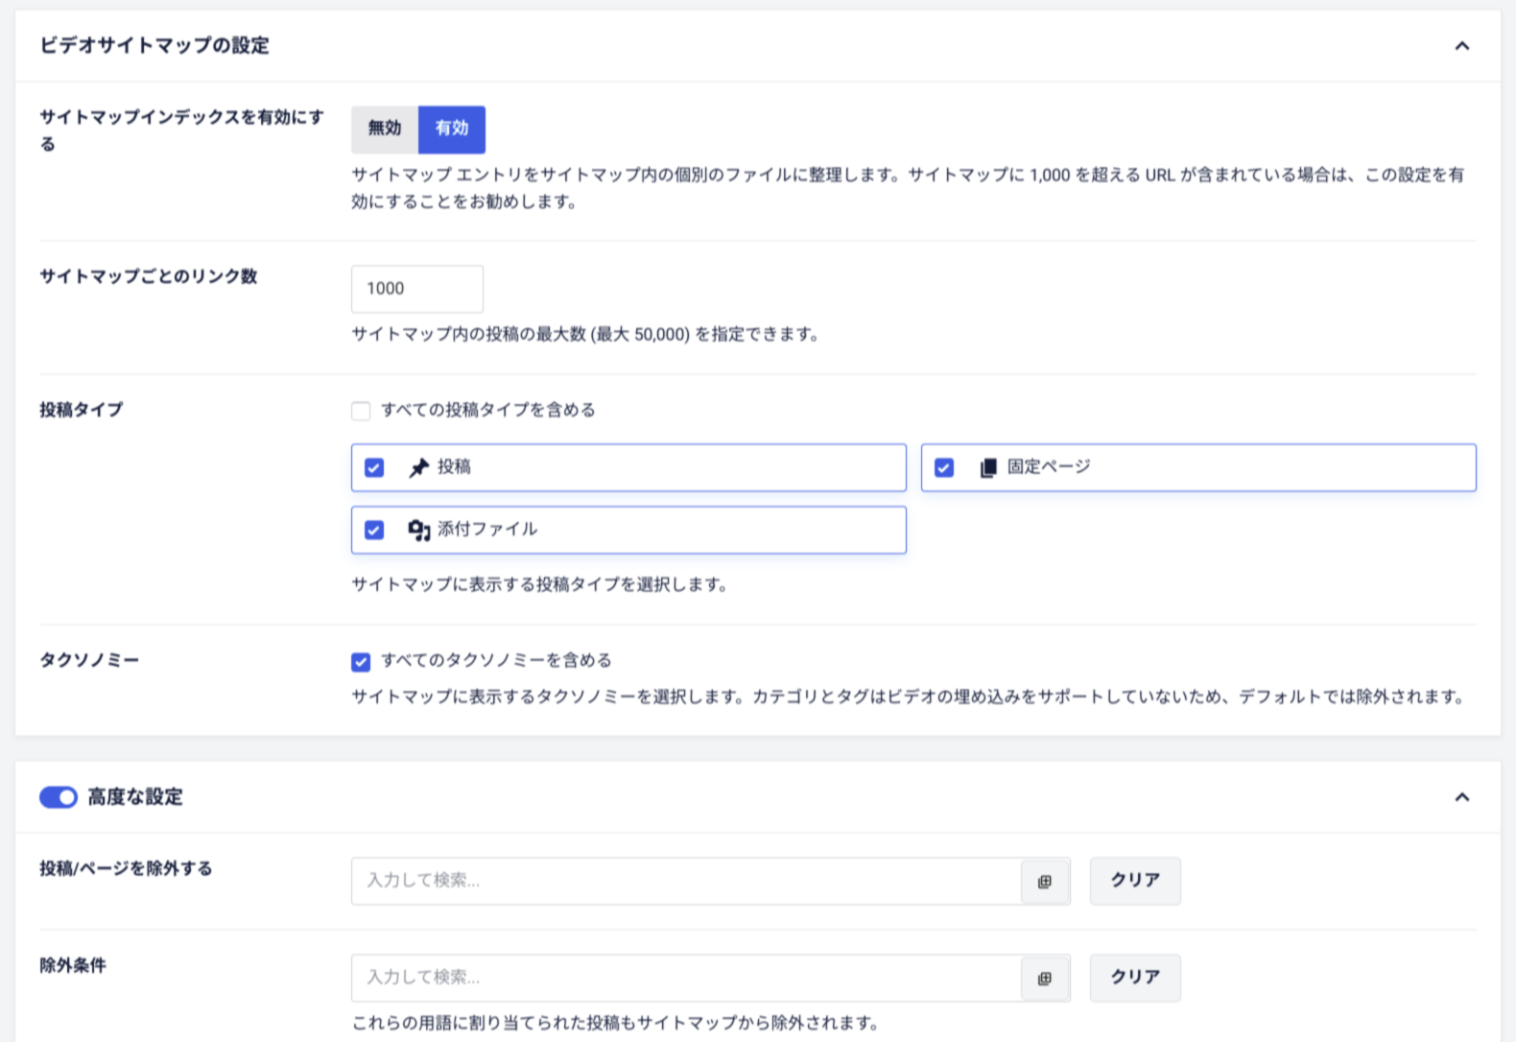This screenshot has height=1042, width=1516.
Task: Click the タクソノミー row label
Action: click(89, 660)
